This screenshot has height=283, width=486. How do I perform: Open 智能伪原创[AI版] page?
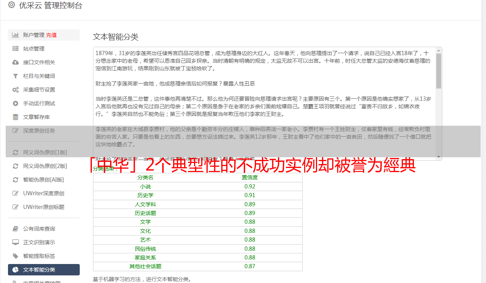coord(44,180)
